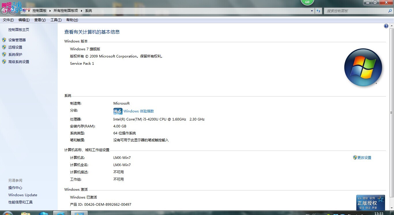Open the 查看(V) menu
Screen dimensions: 394x215
tap(40, 20)
